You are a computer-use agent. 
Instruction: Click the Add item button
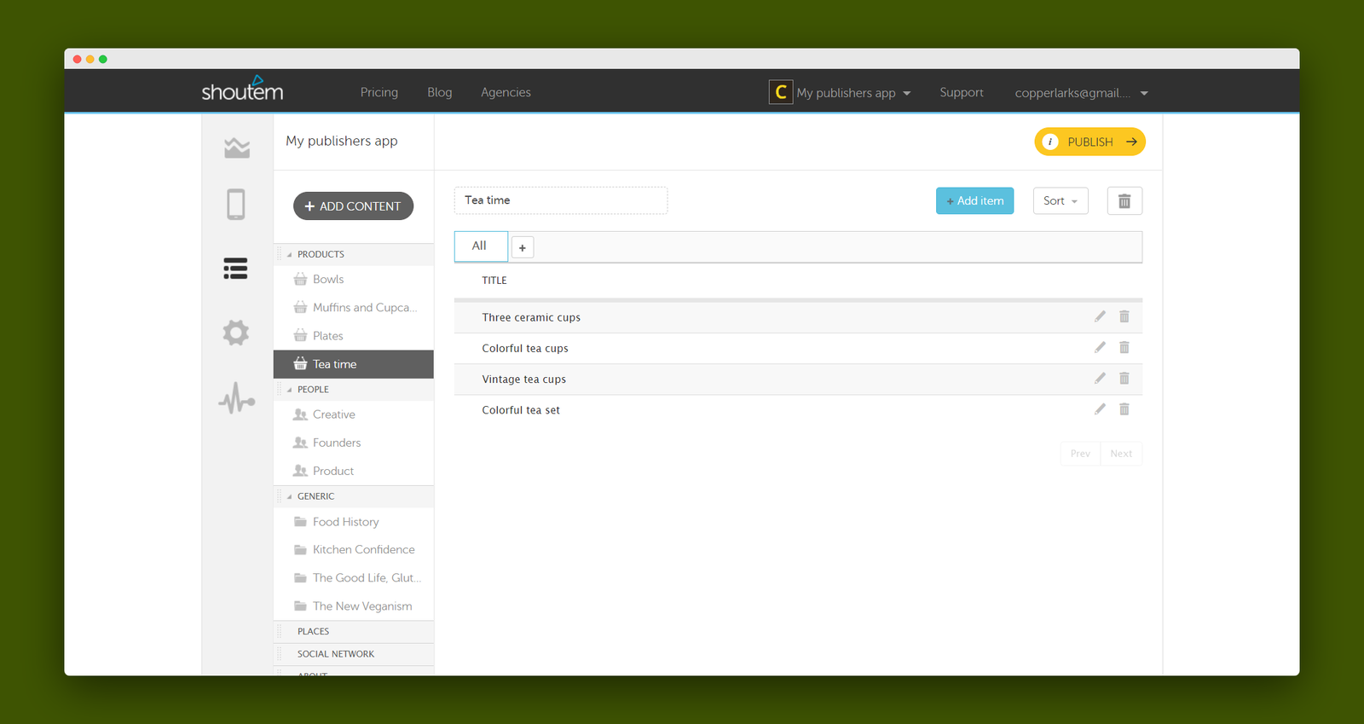[974, 201]
